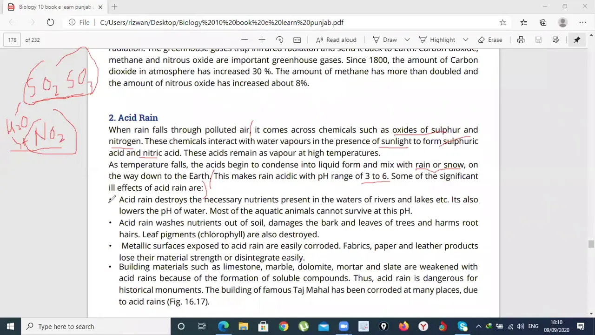Click the battery status tray icon
Viewport: 595px width, 335px height.
[500, 327]
